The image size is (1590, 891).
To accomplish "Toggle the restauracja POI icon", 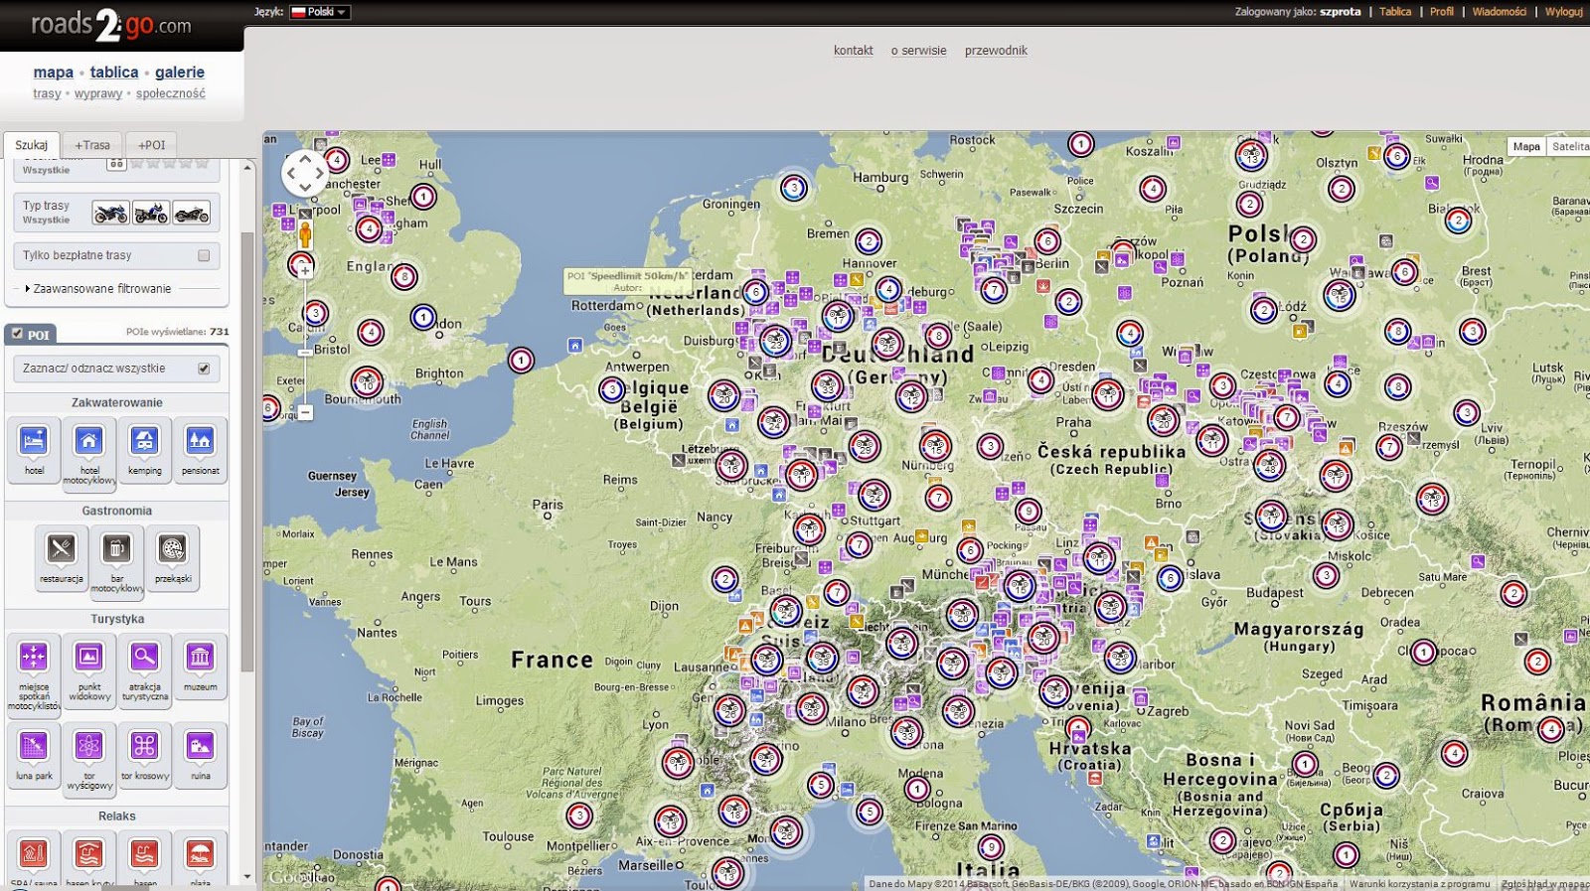I will click(x=61, y=558).
